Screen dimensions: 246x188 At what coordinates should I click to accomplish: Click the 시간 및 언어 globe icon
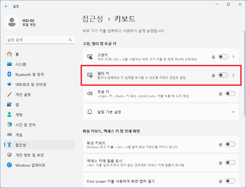[x=9, y=124]
